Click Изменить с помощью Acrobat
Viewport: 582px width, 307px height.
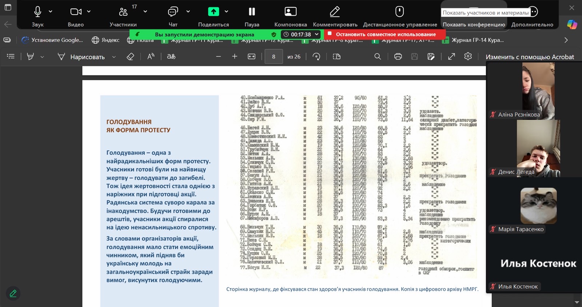(x=530, y=57)
